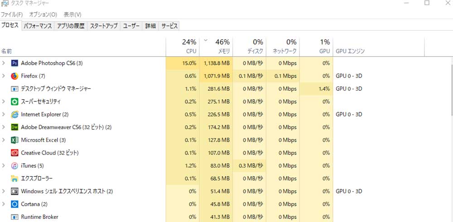Click the Adobe Photoshop CS6 icon
453x222 pixels.
pos(14,63)
